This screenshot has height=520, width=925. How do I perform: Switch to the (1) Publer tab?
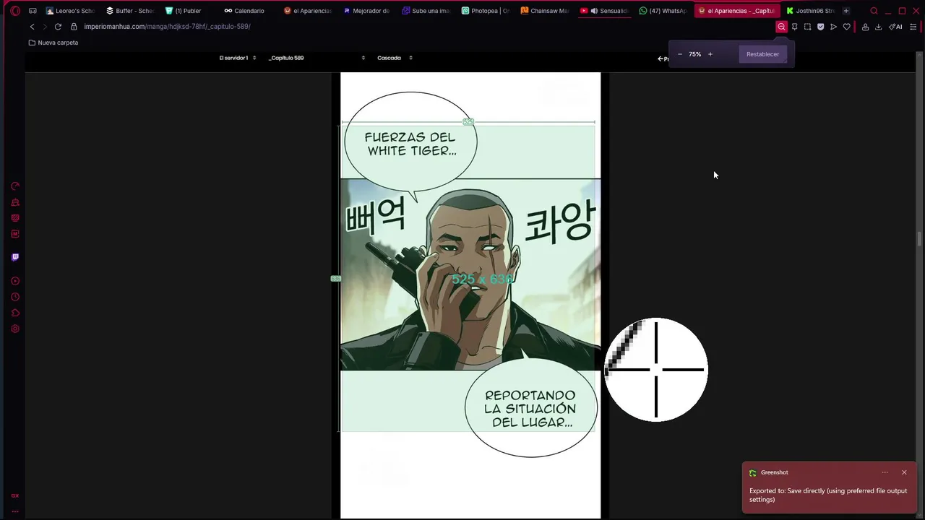[189, 11]
